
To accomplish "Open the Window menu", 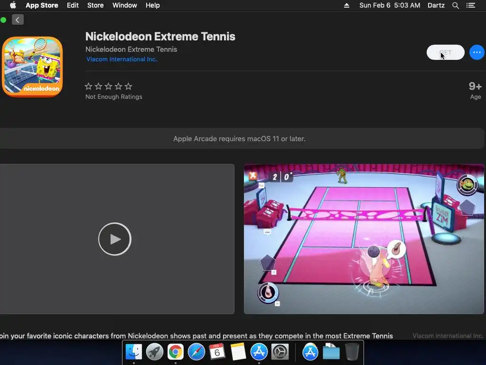I will (125, 5).
